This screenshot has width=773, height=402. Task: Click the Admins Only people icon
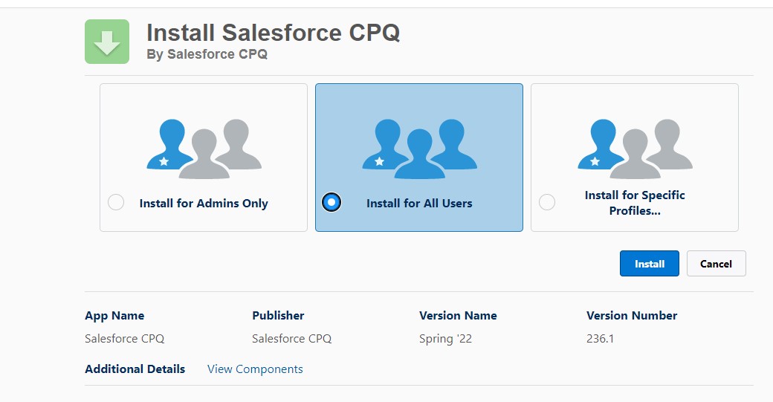[x=204, y=149]
